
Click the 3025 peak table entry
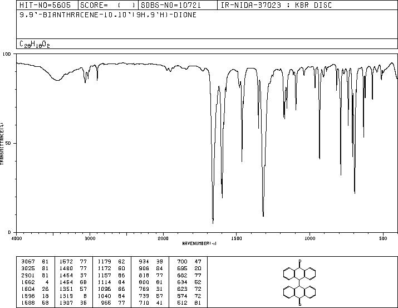(x=28, y=268)
